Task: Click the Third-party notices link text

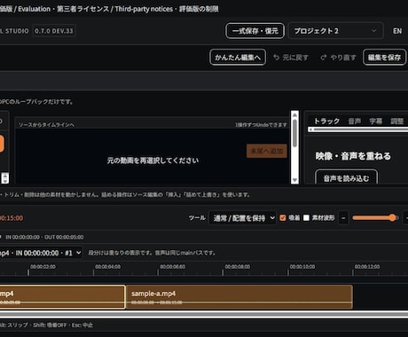Action: coord(144,9)
